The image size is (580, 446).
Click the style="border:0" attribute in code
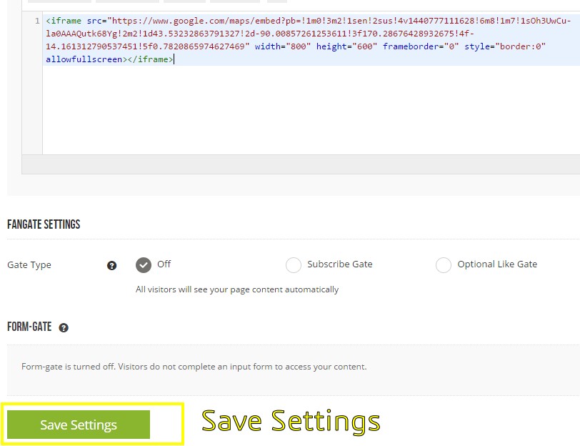pyautogui.click(x=505, y=46)
